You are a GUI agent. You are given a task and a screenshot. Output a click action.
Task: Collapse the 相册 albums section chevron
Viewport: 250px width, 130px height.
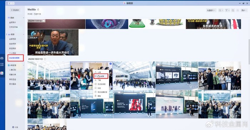click(x=24, y=34)
